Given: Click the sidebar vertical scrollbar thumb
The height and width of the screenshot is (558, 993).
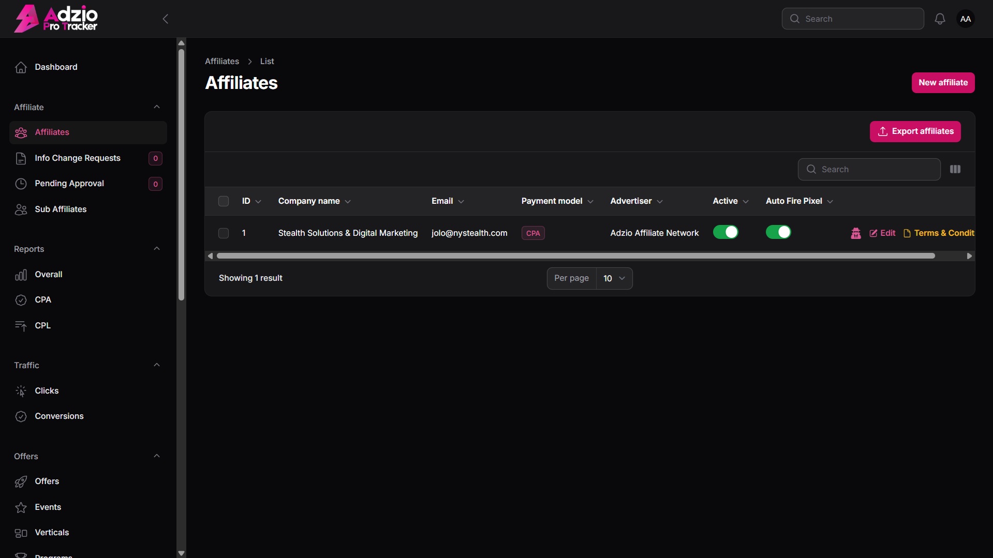Looking at the screenshot, I should pos(181,175).
